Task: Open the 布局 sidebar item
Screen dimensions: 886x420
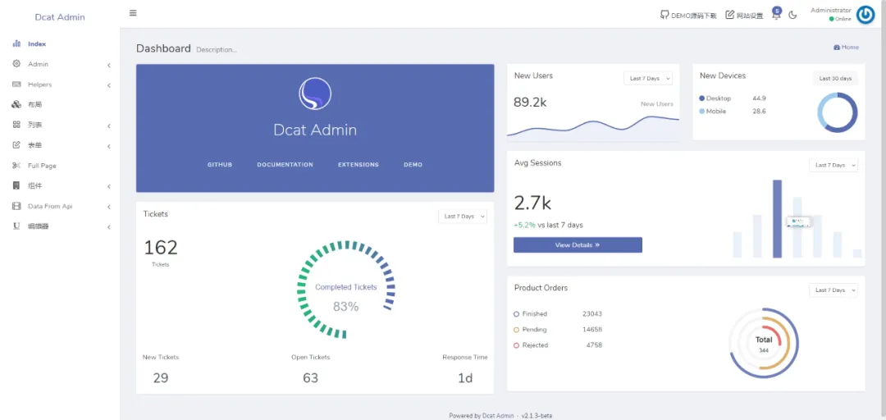Action: tap(34, 105)
